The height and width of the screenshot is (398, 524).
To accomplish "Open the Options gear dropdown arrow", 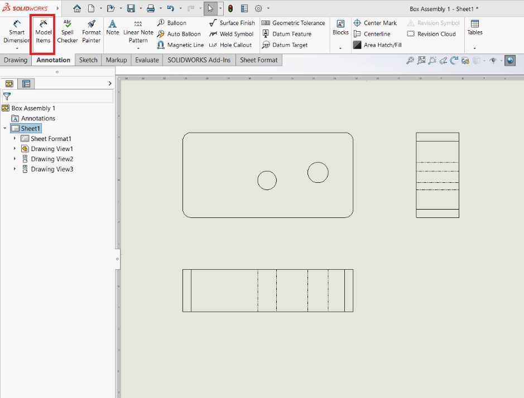I will coord(268,8).
